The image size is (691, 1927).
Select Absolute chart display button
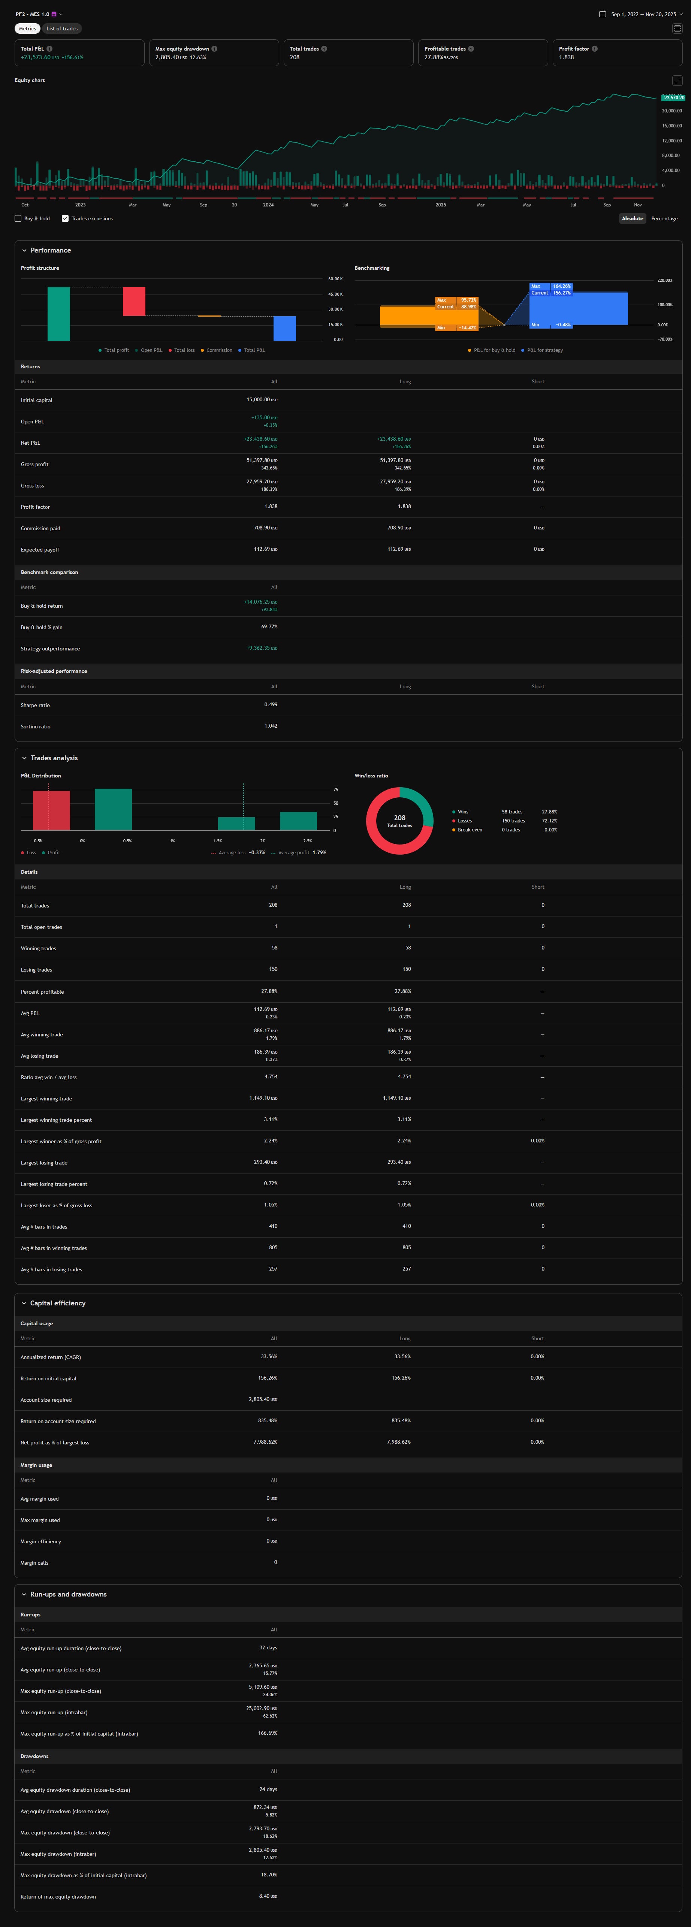click(632, 218)
